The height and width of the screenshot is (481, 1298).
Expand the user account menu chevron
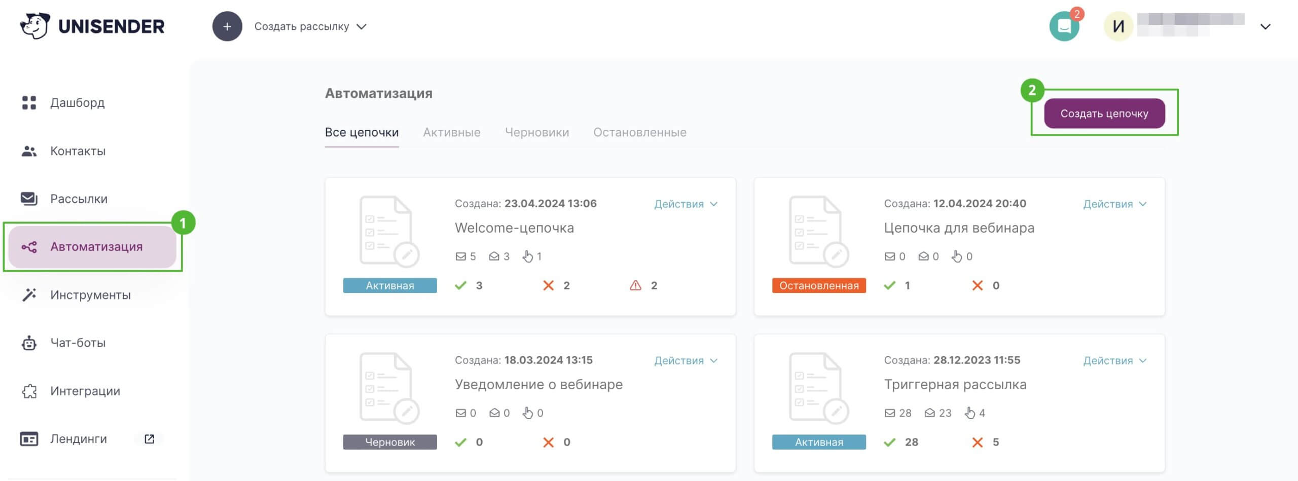[x=1265, y=27]
